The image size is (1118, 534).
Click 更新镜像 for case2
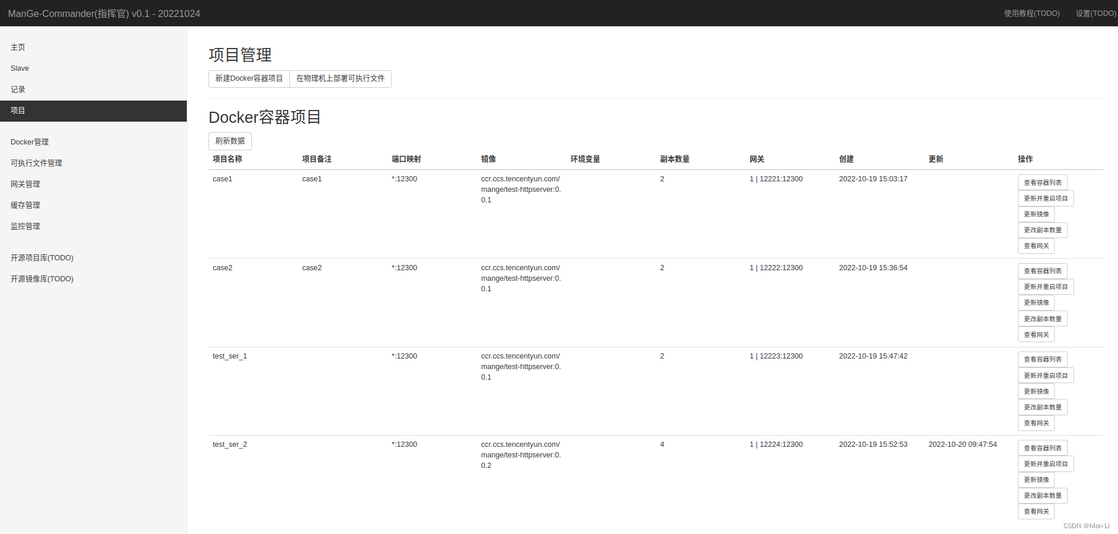point(1036,302)
